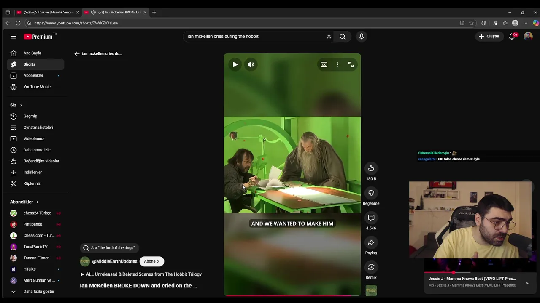Open the HTalks channel
The width and height of the screenshot is (540, 303).
coord(35,269)
